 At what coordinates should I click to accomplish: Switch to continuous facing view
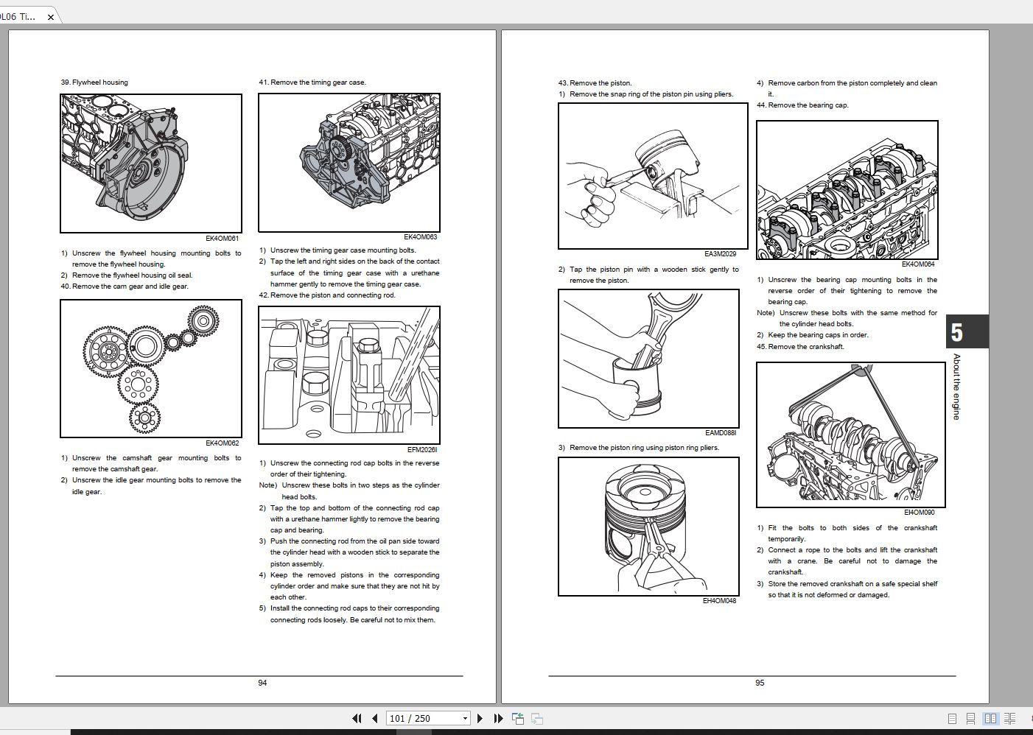tap(1009, 719)
